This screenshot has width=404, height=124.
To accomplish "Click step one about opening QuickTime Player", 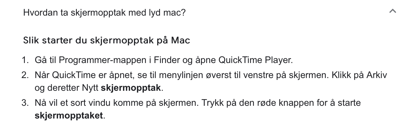I will [x=163, y=60].
